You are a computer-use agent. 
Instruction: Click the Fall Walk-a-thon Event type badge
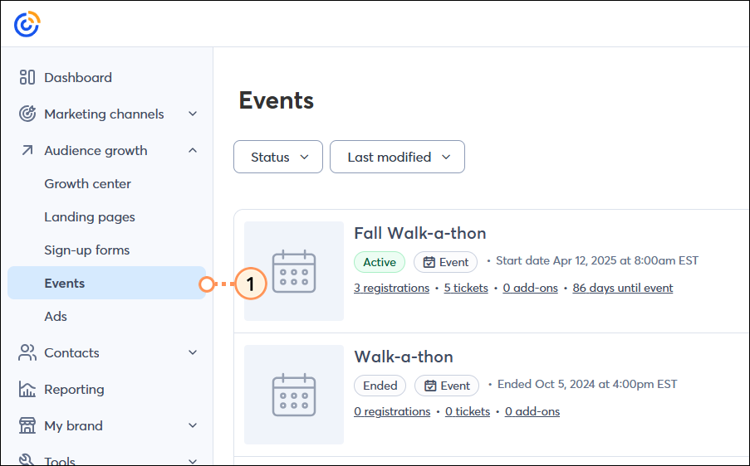(445, 262)
